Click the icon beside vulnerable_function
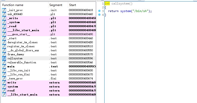Screen dimensions: 197x103 pos(4,62)
